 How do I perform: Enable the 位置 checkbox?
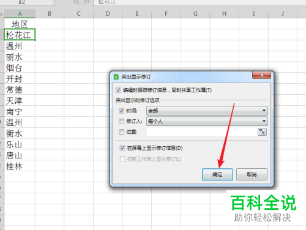point(121,132)
